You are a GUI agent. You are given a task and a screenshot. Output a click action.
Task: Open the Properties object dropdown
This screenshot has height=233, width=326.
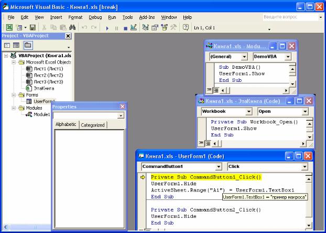[121, 115]
